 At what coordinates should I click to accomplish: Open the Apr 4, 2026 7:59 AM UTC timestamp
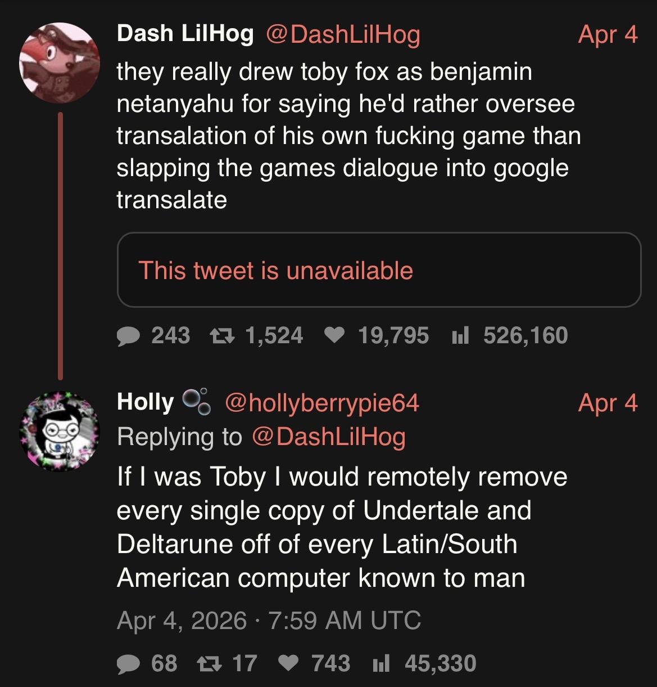click(x=269, y=621)
